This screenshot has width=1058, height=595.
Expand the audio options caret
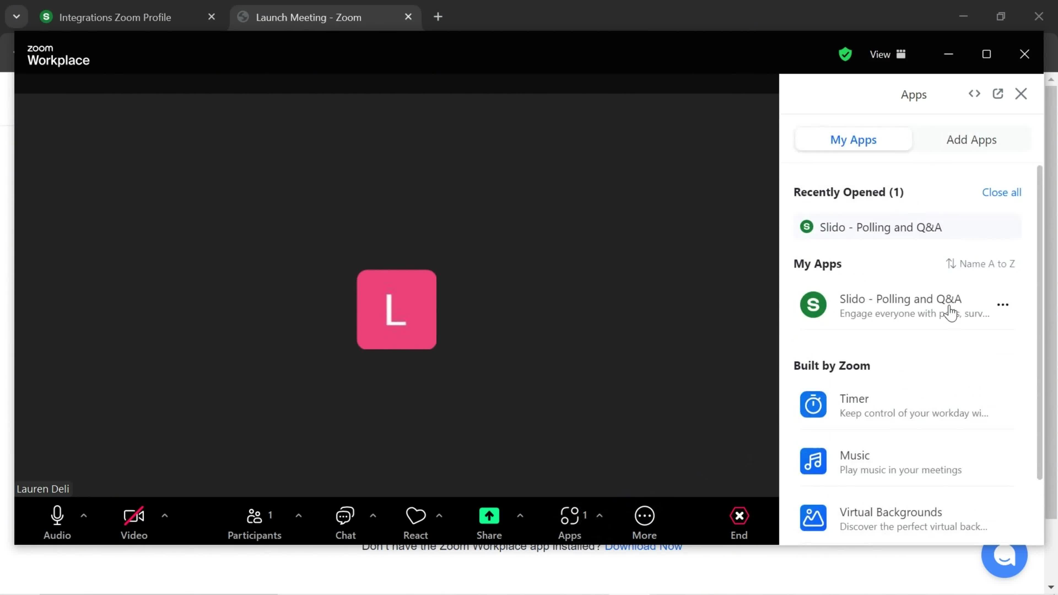click(x=84, y=515)
